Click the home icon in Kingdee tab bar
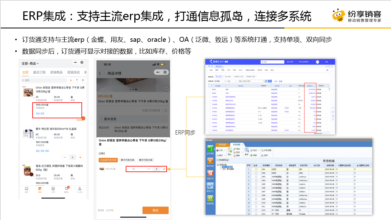The height and width of the screenshot is (220, 391). tap(209, 66)
